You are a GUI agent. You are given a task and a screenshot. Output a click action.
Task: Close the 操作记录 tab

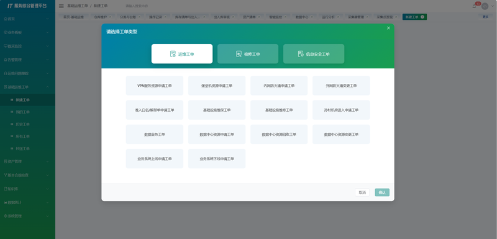(165, 17)
